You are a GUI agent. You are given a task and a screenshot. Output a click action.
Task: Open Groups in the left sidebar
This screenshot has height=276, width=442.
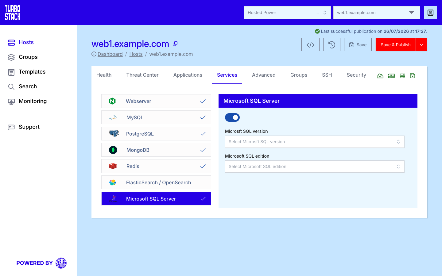[x=23, y=57]
